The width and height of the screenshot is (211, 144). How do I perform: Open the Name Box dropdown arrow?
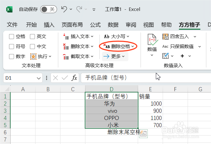point(39,78)
